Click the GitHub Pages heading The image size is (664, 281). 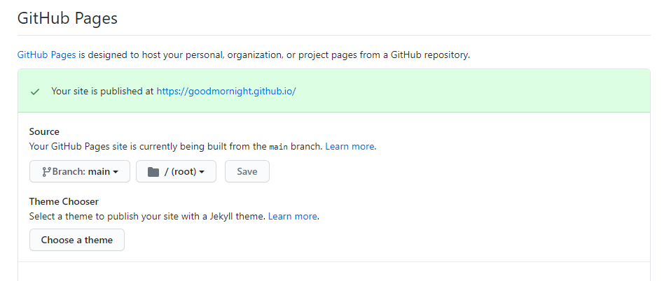[67, 19]
